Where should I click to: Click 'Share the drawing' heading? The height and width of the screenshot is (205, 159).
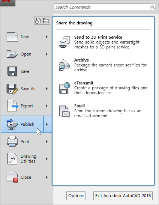point(74,23)
